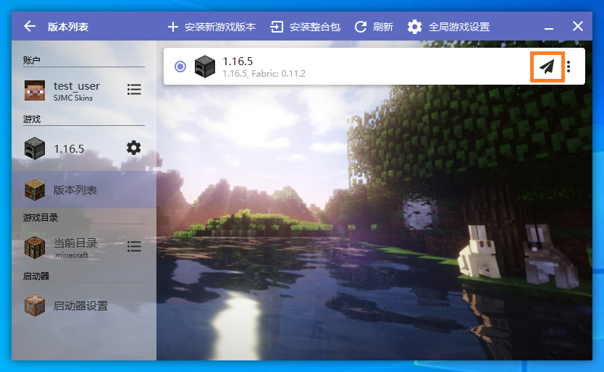
Task: Open directory list icon beside 当前目录
Action: pyautogui.click(x=134, y=247)
